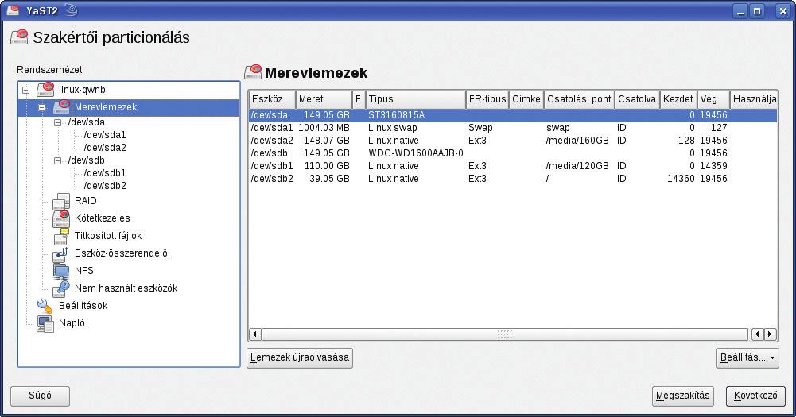Open Nem használt eszközök in tree
This screenshot has height=417, width=796.
126,288
